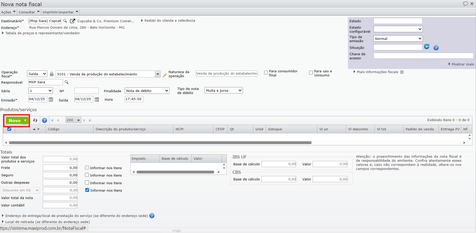Viewport: 476px width, 233px height.
Task: Open the Tipo de nota de débito dropdown
Action: click(x=224, y=90)
